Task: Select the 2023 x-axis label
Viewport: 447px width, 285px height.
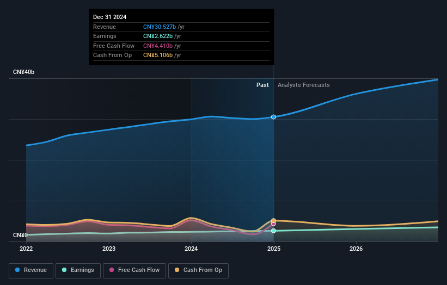Action: click(109, 249)
